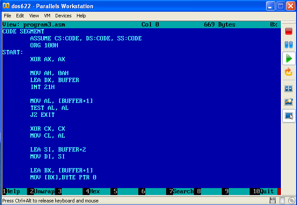Image resolution: width=297 pixels, height=205 pixels.
Task: Click Parallels logo in title bar
Action: click(x=6, y=6)
